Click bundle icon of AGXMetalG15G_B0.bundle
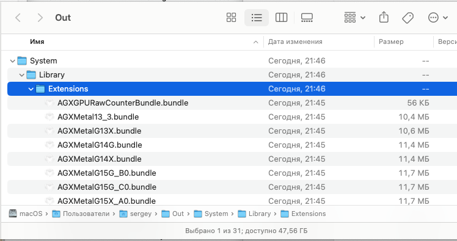 click(x=49, y=173)
